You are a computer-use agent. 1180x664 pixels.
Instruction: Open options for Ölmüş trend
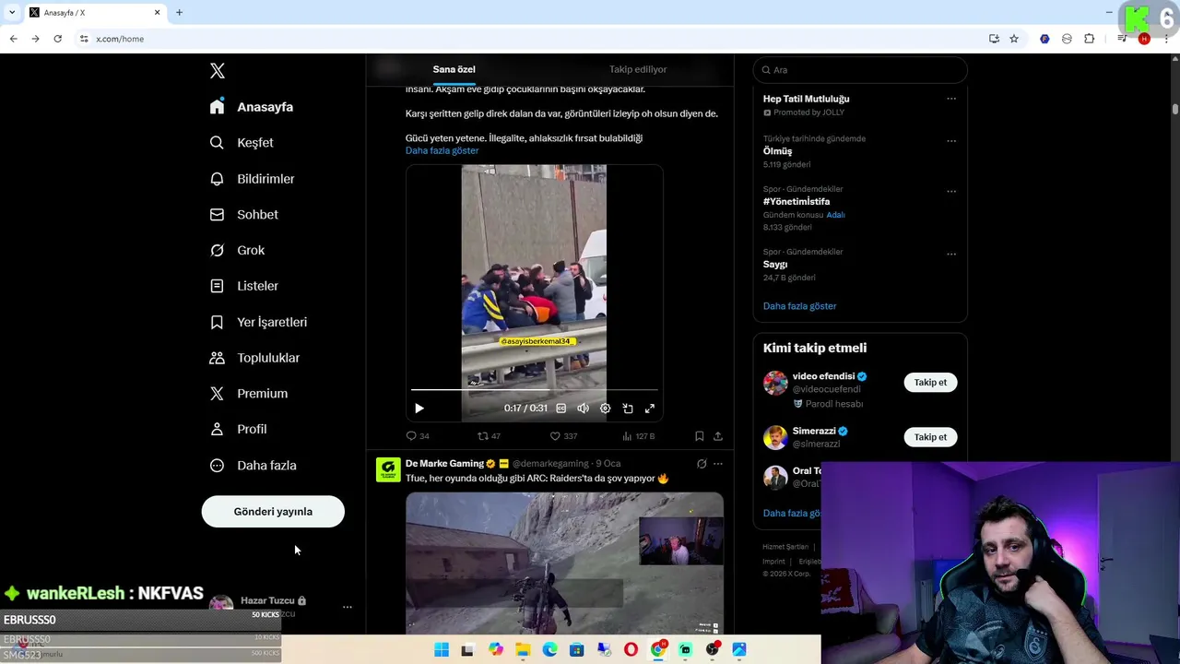coord(951,141)
